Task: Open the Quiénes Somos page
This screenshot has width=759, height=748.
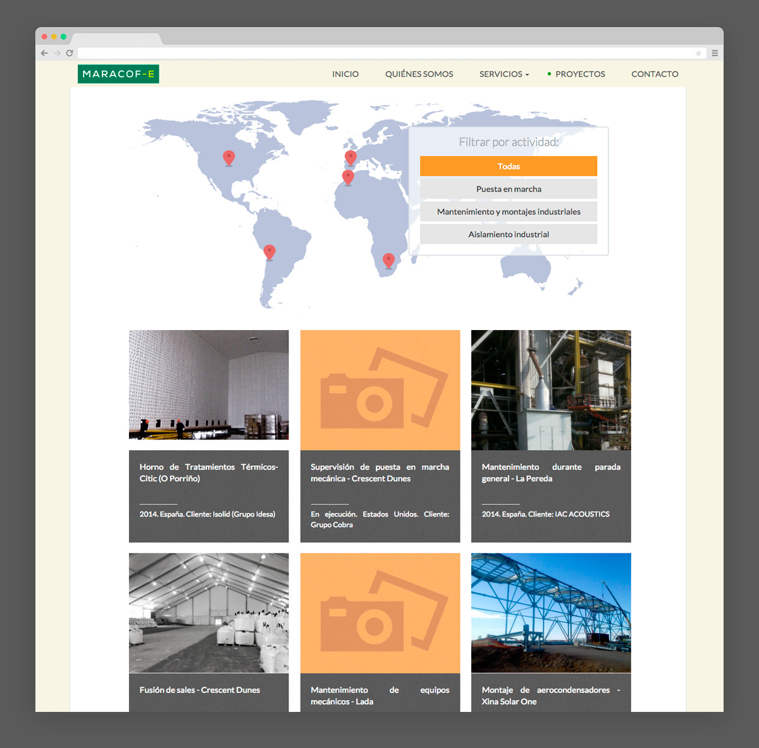Action: click(x=419, y=74)
